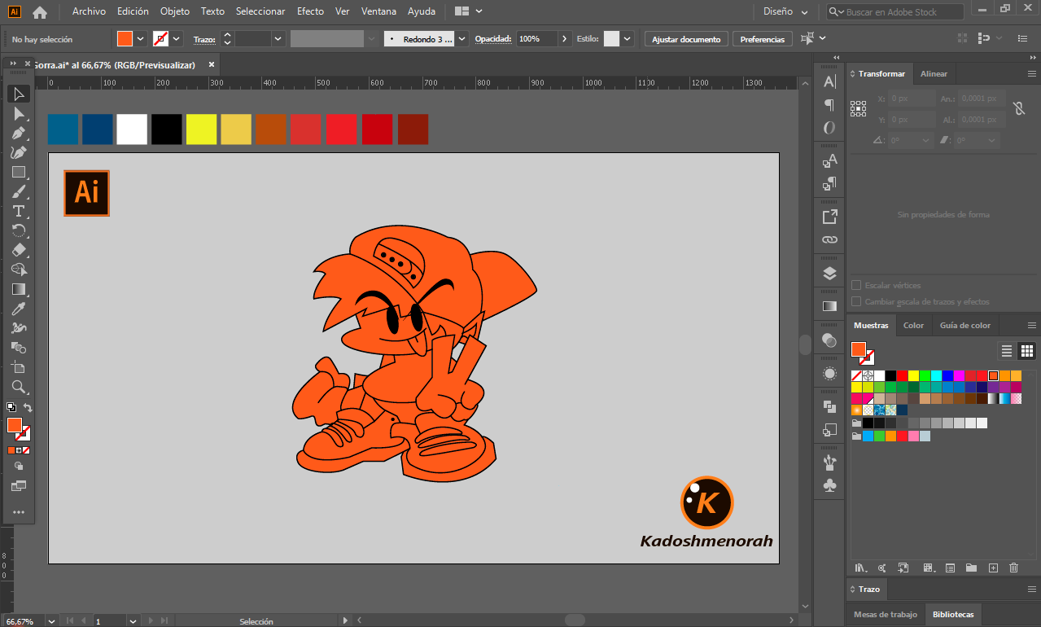Select the Direct Selection tool

[19, 113]
